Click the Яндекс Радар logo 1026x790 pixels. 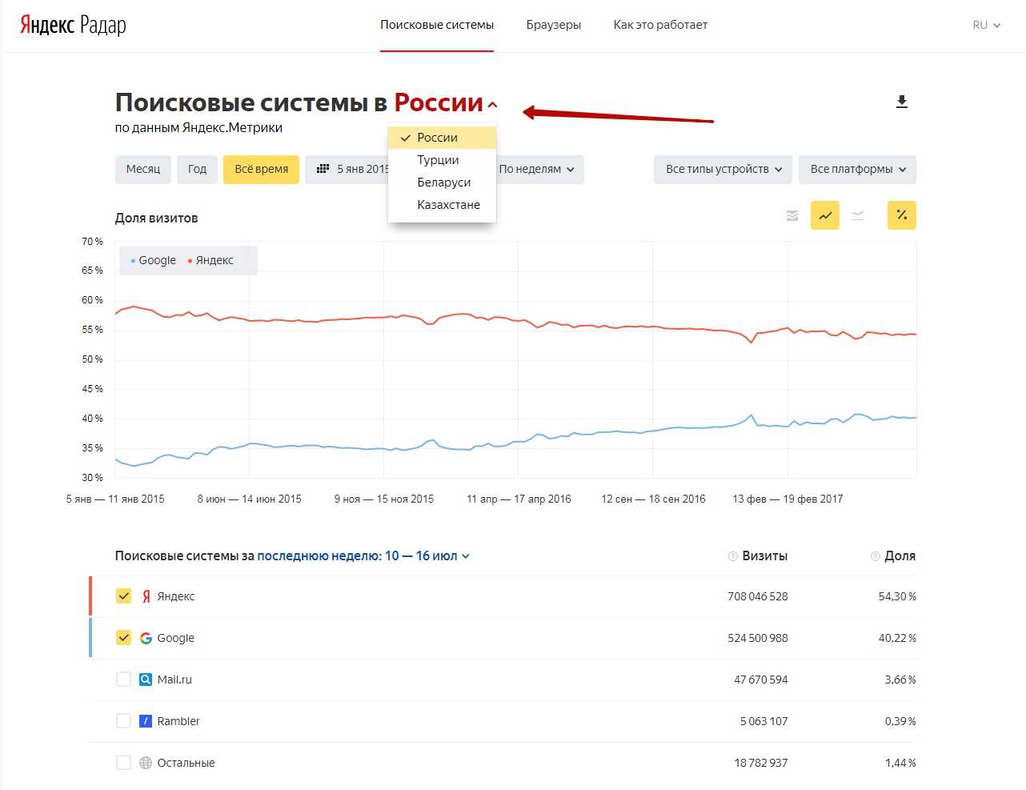(73, 25)
